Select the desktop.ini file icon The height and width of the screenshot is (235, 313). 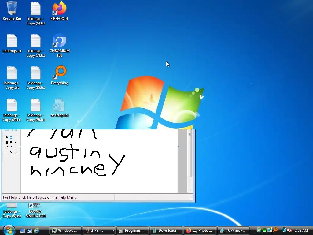pyautogui.click(x=60, y=108)
